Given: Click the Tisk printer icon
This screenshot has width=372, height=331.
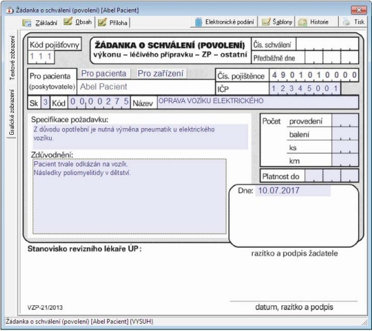Looking at the screenshot, I should pyautogui.click(x=346, y=22).
